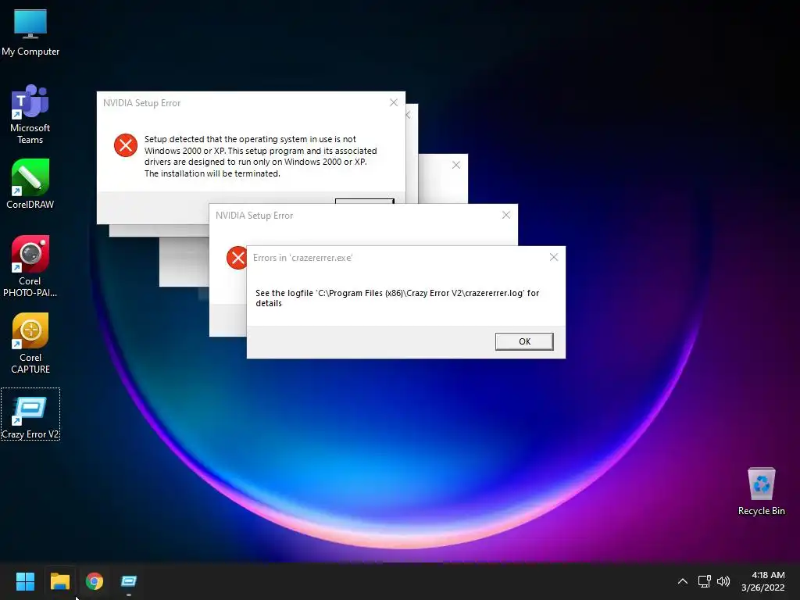Screen dimensions: 800x600
Task: Click the top NVIDIA Setup Error title bar
Action: point(251,103)
